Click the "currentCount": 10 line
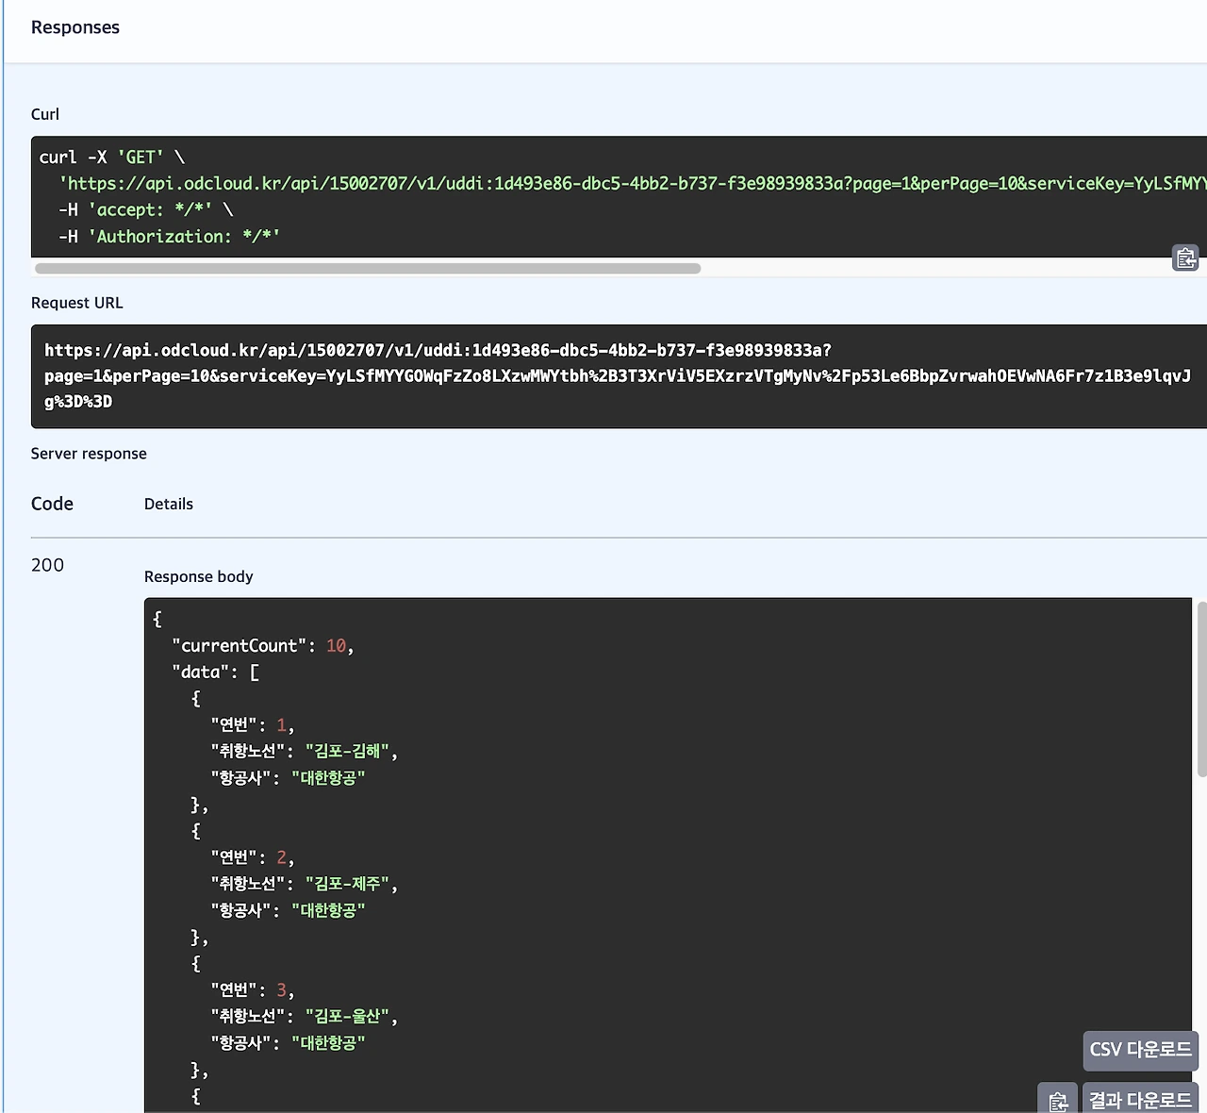The image size is (1207, 1113). [x=263, y=646]
